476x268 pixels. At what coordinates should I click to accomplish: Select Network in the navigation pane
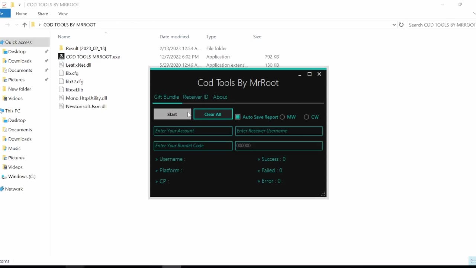pyautogui.click(x=14, y=189)
